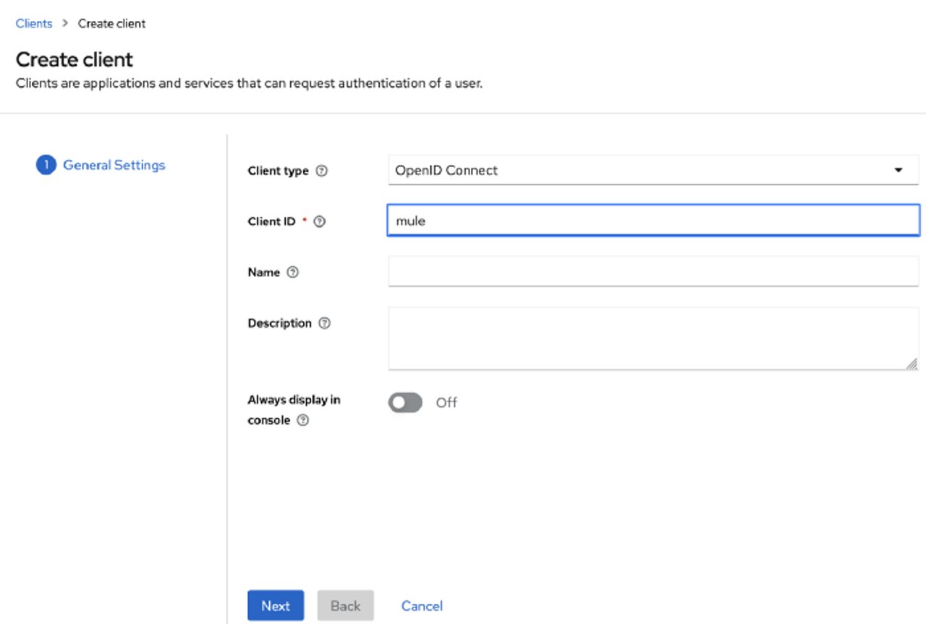926x624 pixels.
Task: Click Always display in console help icon
Action: pos(303,420)
